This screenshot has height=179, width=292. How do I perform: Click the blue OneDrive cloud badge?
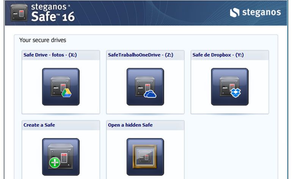click(x=150, y=94)
